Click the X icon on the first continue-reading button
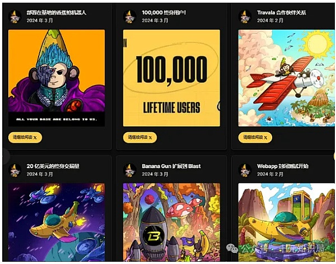The width and height of the screenshot is (336, 264). click(35, 138)
